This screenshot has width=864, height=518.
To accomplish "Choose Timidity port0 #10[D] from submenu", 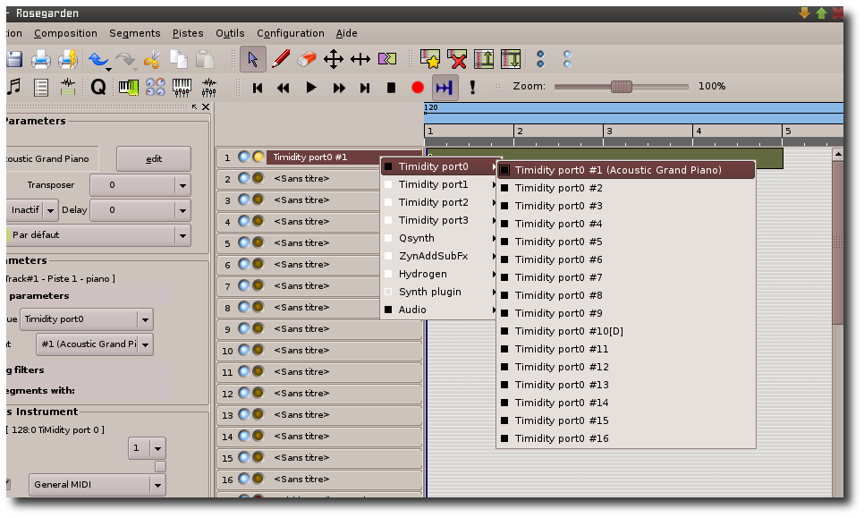I will (568, 331).
